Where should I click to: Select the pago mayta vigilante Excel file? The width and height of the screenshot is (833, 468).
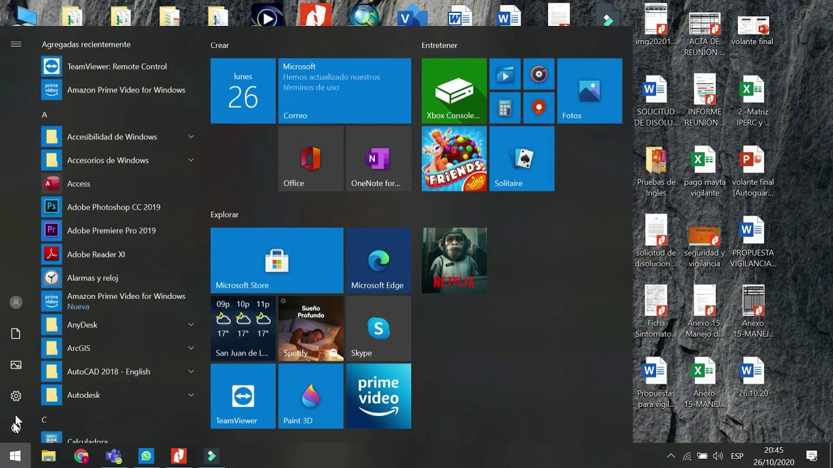(x=705, y=172)
